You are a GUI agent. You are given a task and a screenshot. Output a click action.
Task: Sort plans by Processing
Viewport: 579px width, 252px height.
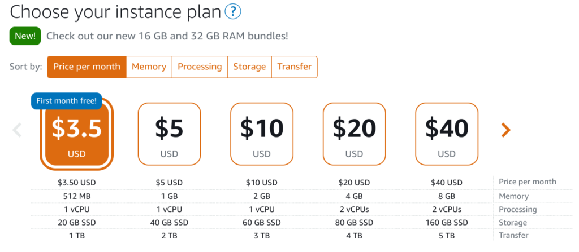200,67
